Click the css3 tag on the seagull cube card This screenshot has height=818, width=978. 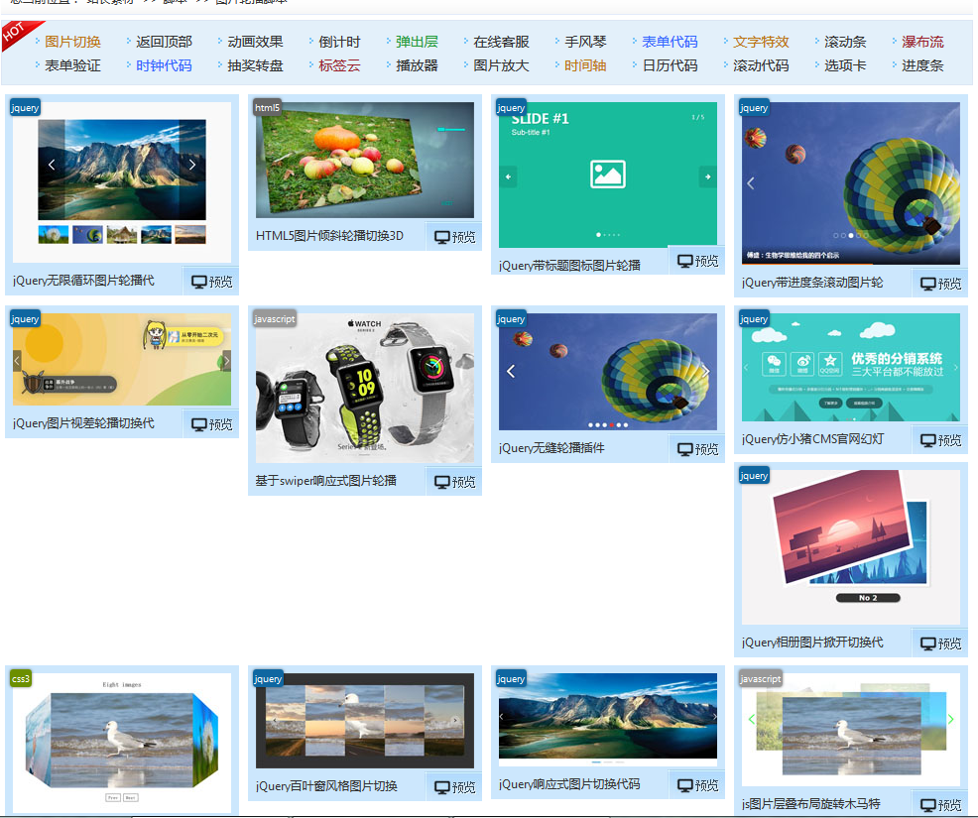[x=21, y=678]
